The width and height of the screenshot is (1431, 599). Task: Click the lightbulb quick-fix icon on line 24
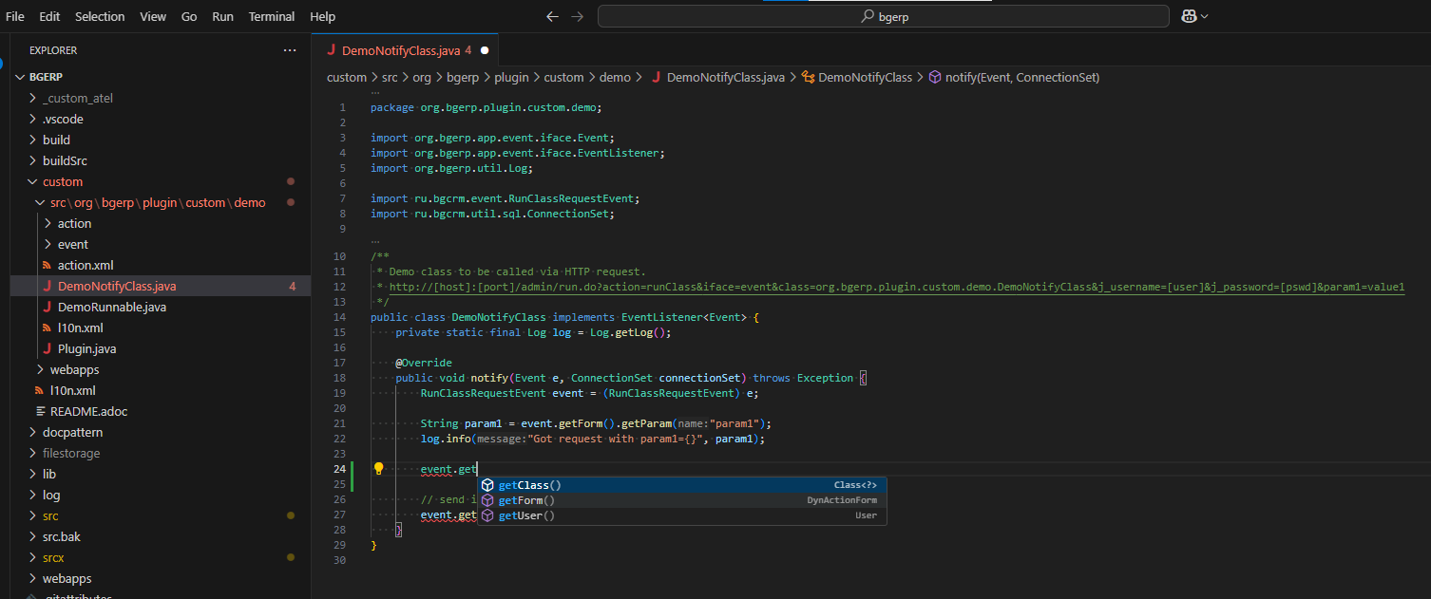378,469
